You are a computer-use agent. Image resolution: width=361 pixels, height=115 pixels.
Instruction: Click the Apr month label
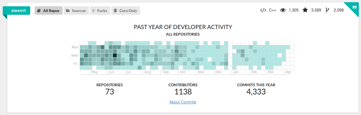[288, 72]
